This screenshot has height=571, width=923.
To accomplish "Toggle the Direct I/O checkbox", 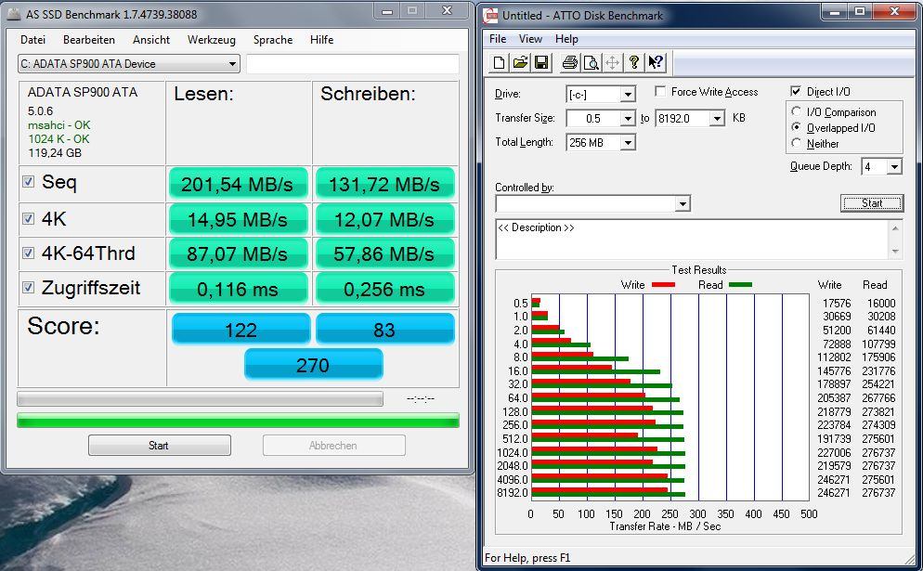I will 796,91.
